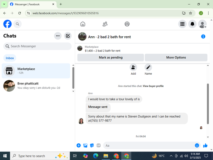Attach a file with the photo icon
Viewport: 213px width, 160px height.
85,145
